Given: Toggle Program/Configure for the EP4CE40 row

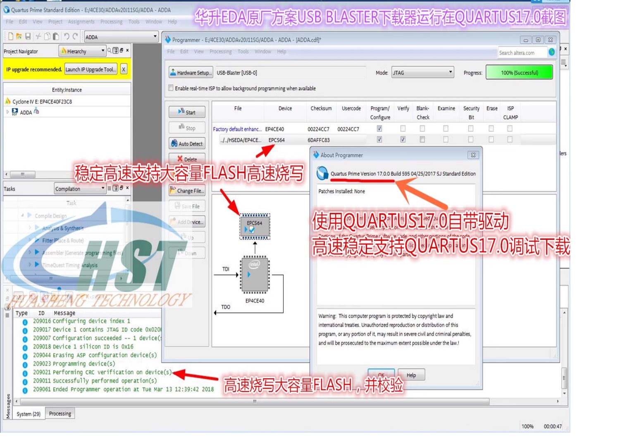Looking at the screenshot, I should pyautogui.click(x=379, y=128).
